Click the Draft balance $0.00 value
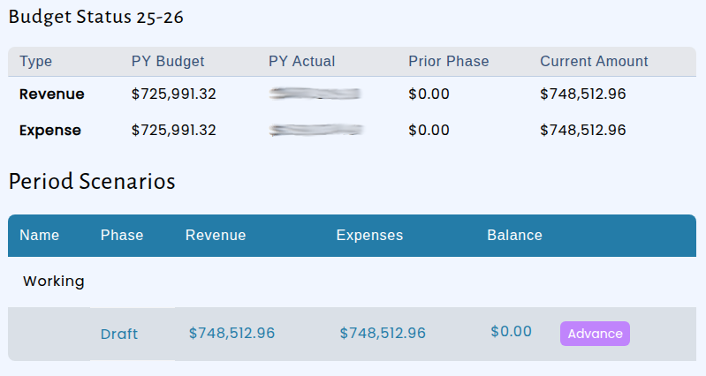 pyautogui.click(x=511, y=332)
